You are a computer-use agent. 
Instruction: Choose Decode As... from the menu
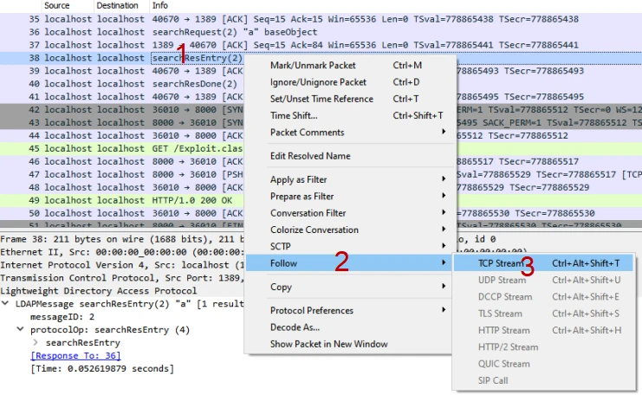click(295, 327)
